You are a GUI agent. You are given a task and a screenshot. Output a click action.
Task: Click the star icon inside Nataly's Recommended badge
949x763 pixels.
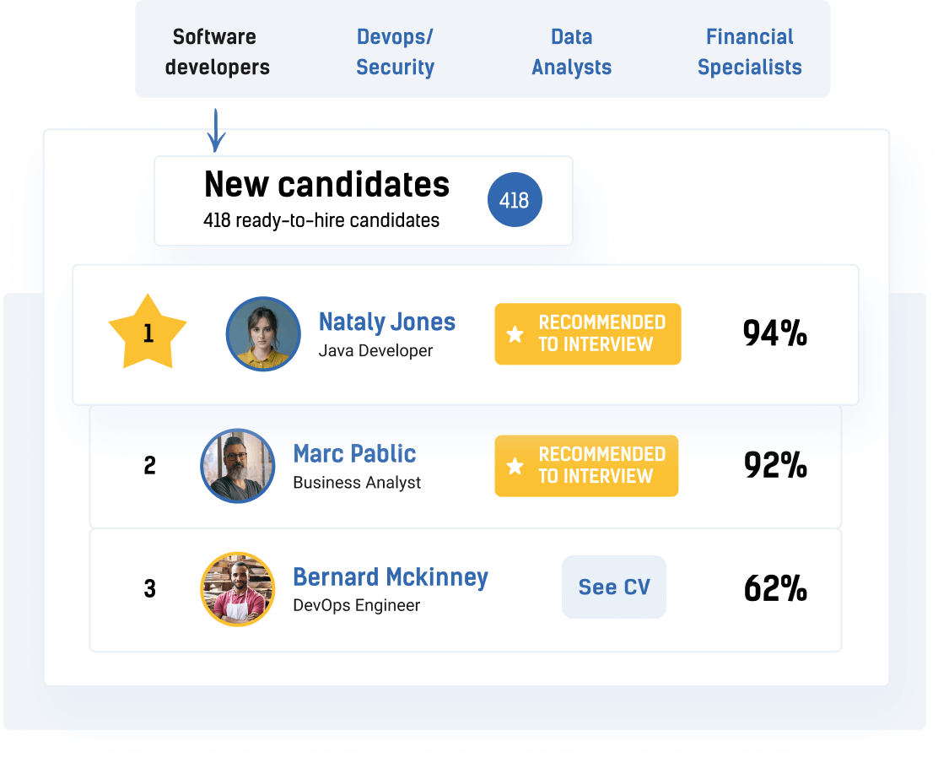point(514,333)
